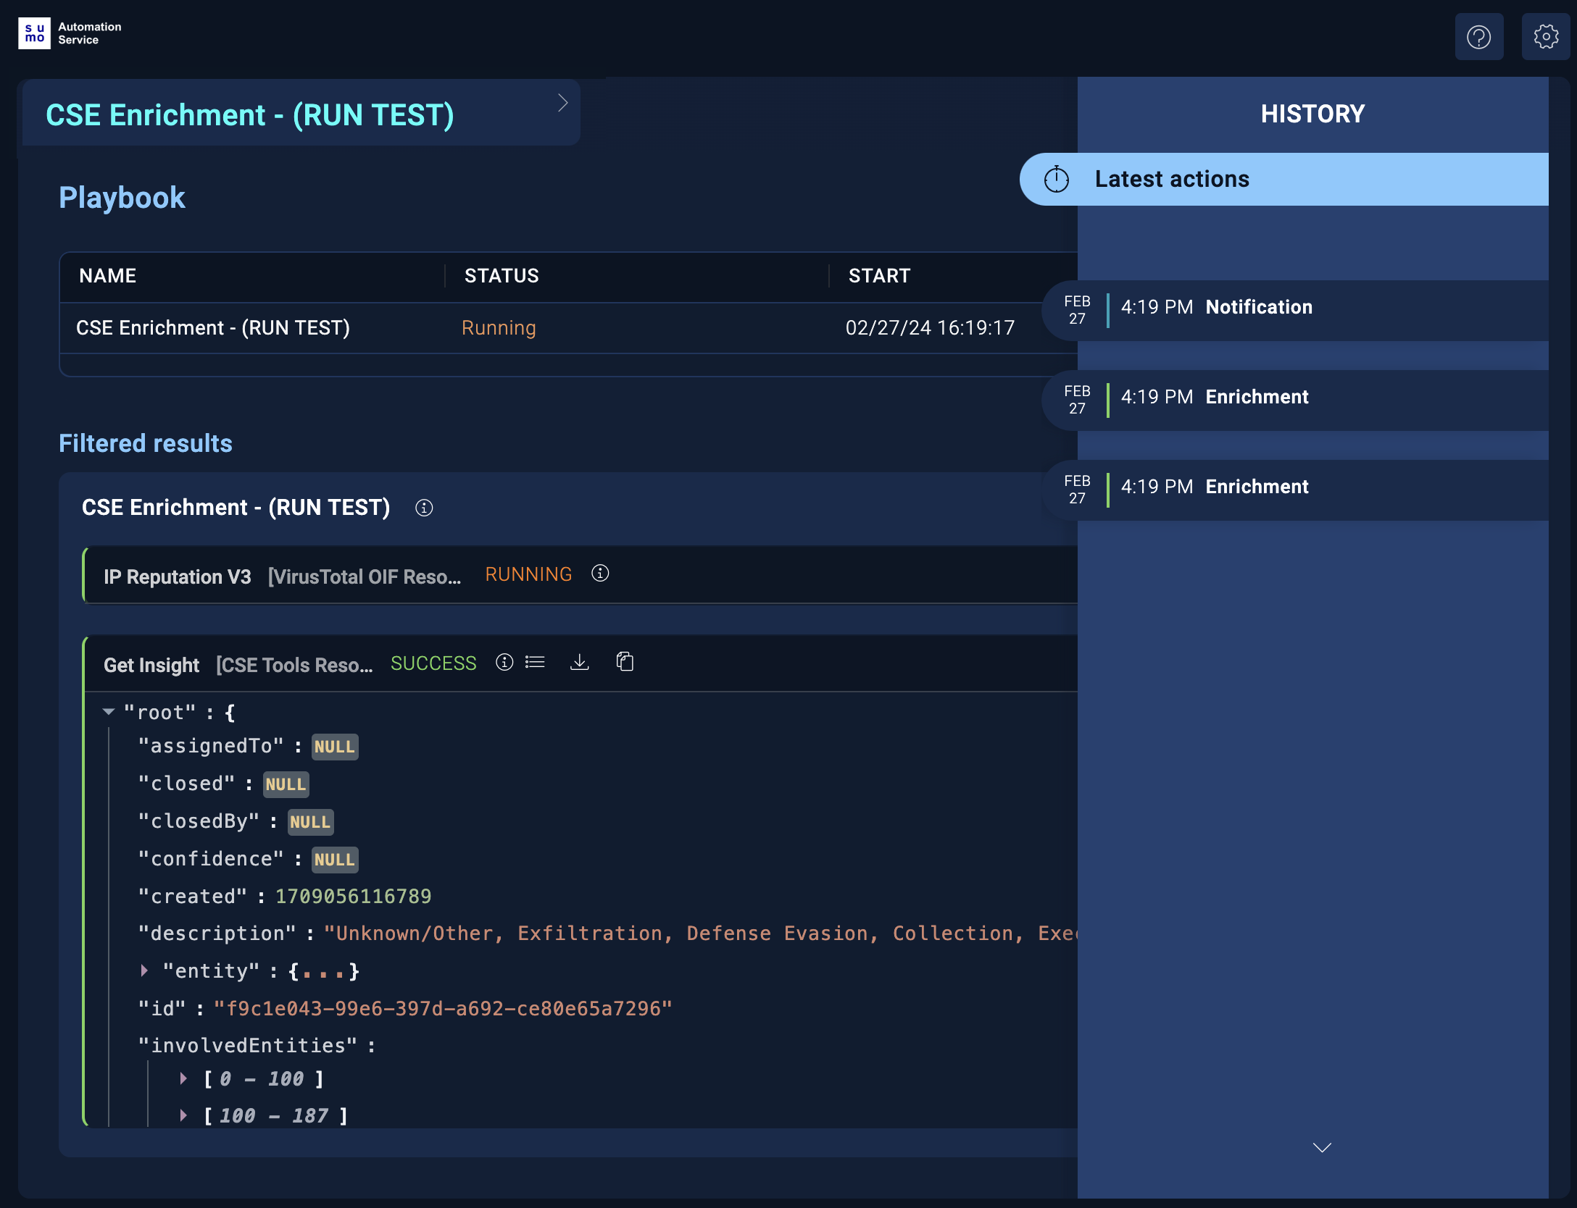This screenshot has height=1208, width=1577.
Task: Copy the Get Insight JSON output
Action: [x=624, y=662]
